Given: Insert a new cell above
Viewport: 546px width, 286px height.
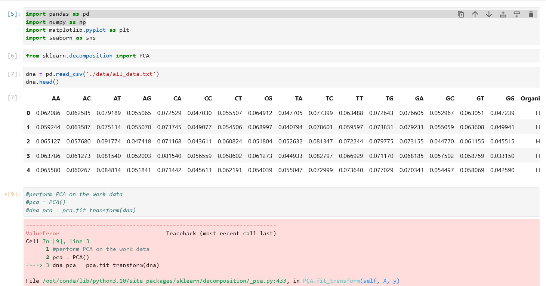Looking at the screenshot, I should point(503,14).
